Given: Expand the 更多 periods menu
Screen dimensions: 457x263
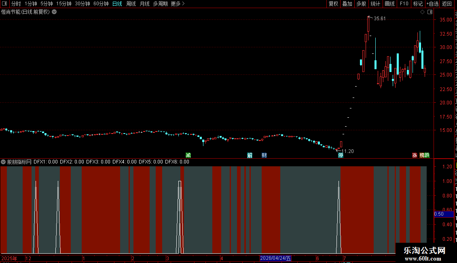Looking at the screenshot, I should coord(178,4).
